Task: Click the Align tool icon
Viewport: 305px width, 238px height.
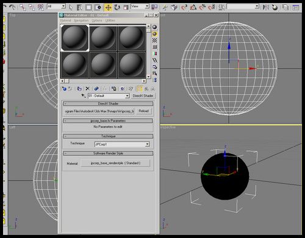Action: click(274, 8)
